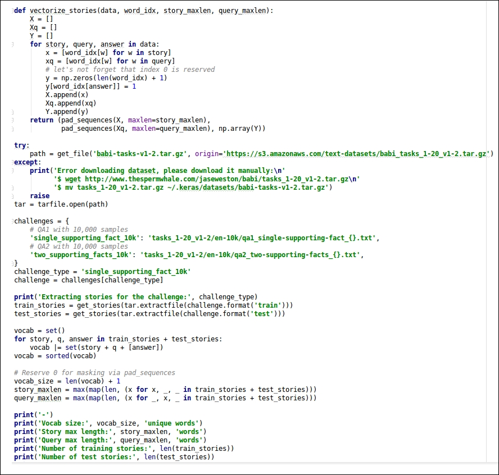This screenshot has width=499, height=475.
Task: Click the line 'x = [word_idx[w] for w in story]'
Action: 108,52
